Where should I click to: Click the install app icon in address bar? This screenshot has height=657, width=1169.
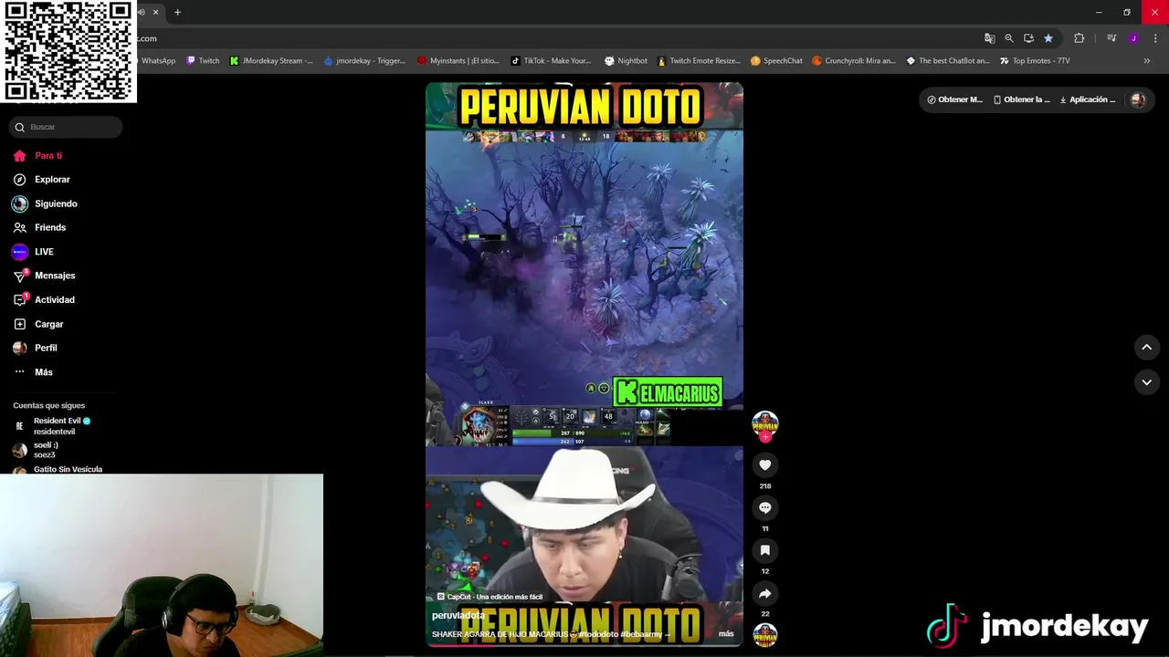click(x=1028, y=38)
